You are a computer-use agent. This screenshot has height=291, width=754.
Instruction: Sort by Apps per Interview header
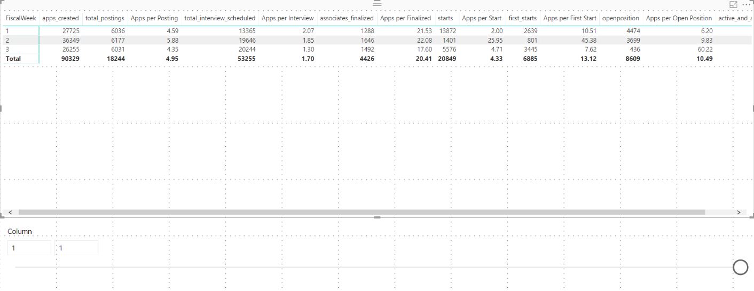pos(288,18)
